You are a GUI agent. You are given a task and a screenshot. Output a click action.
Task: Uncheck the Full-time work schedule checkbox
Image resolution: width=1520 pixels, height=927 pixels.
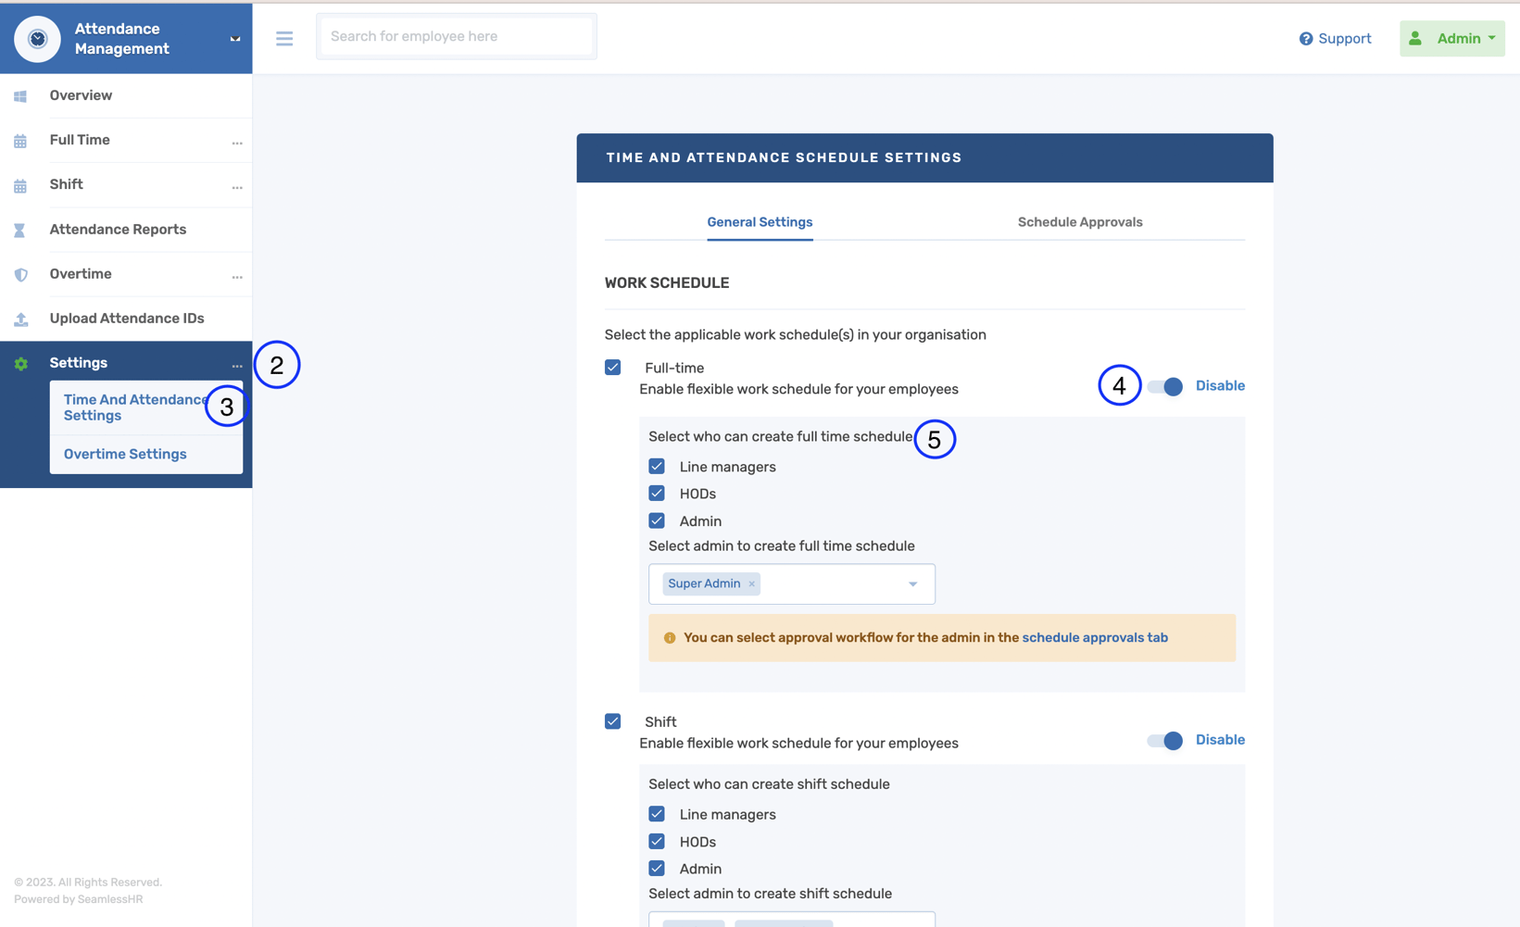pyautogui.click(x=612, y=367)
